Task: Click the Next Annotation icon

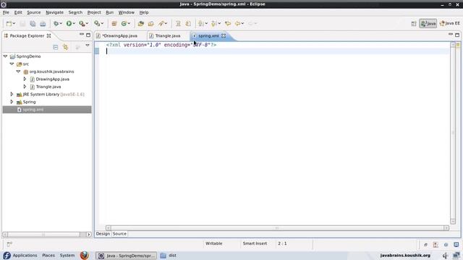Action: tap(201, 24)
